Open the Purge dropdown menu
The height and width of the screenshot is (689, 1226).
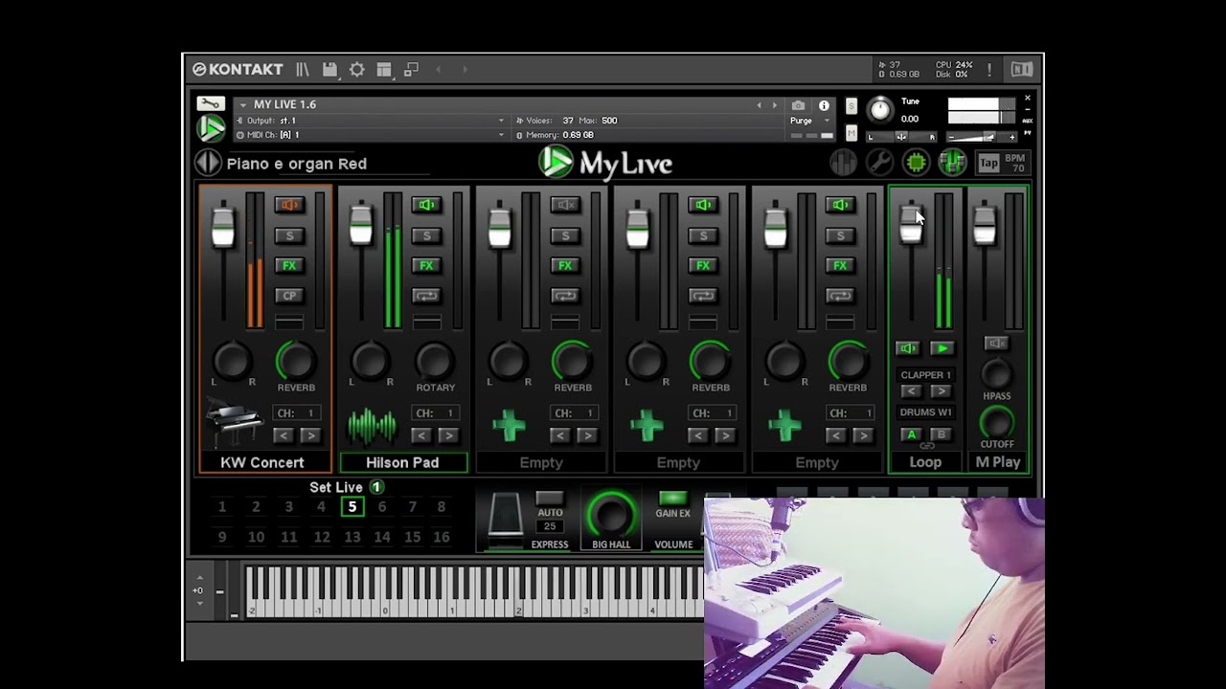pos(809,121)
